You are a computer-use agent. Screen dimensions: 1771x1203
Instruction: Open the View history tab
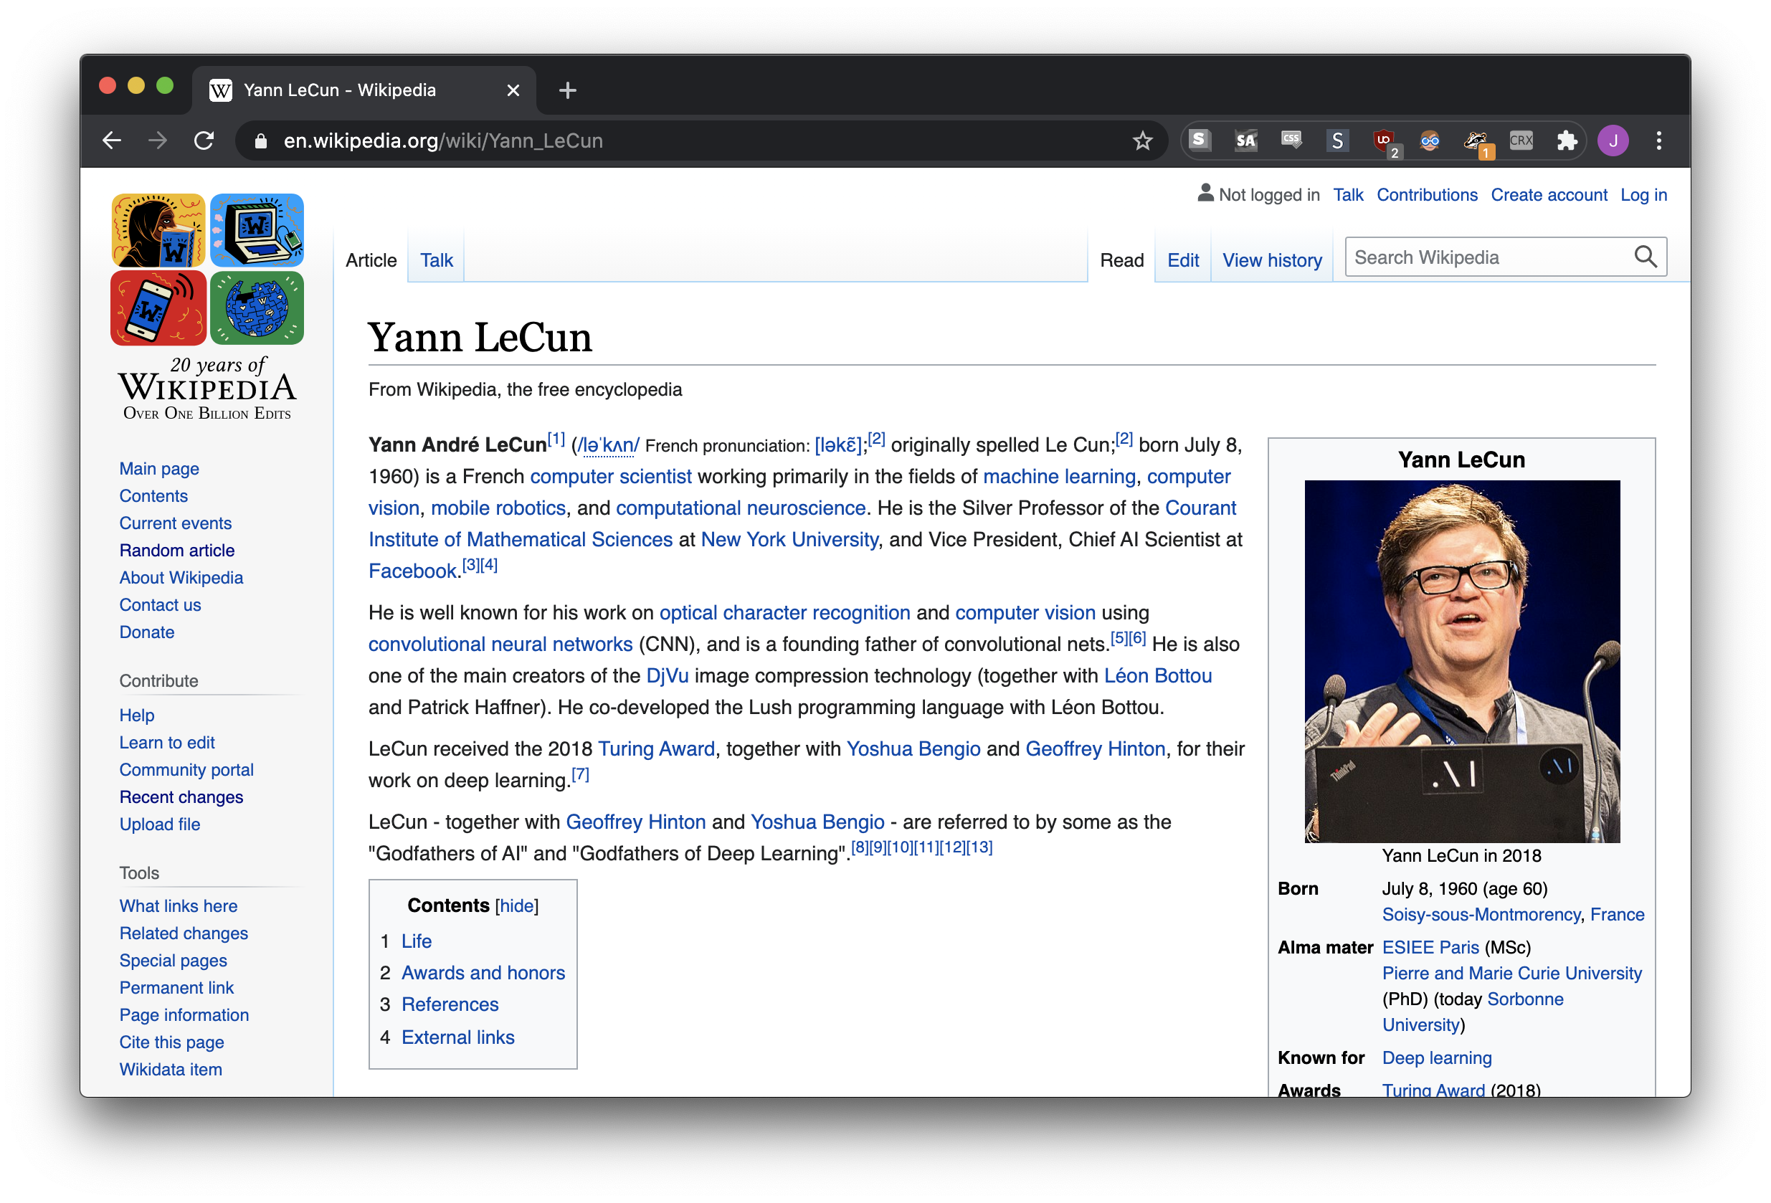click(x=1272, y=260)
